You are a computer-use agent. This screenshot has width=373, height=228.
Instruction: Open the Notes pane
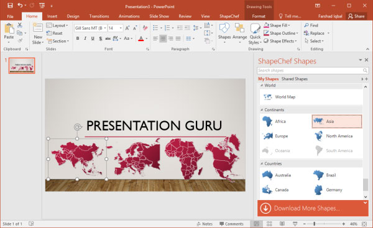(x=205, y=224)
